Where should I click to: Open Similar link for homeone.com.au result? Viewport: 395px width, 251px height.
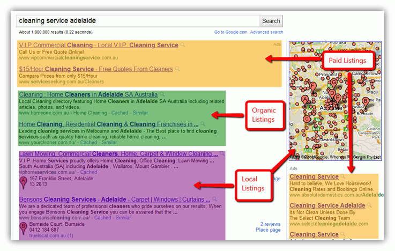(x=140, y=113)
